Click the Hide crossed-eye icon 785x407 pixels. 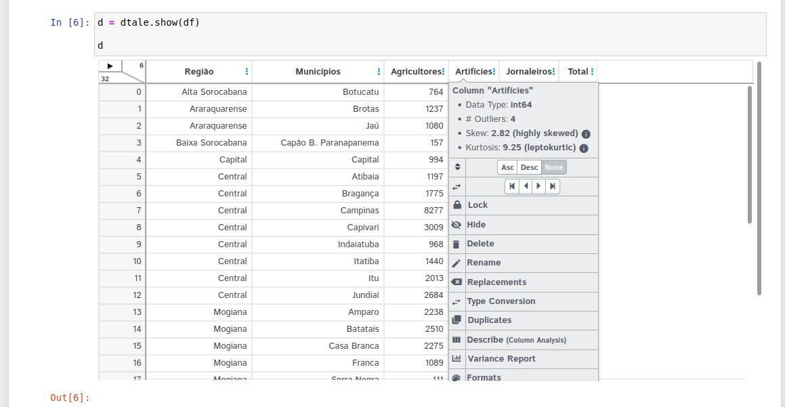point(456,225)
